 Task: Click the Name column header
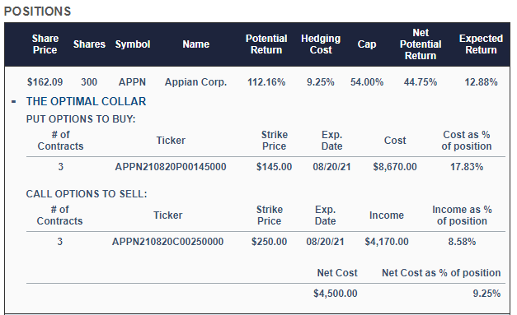(196, 44)
